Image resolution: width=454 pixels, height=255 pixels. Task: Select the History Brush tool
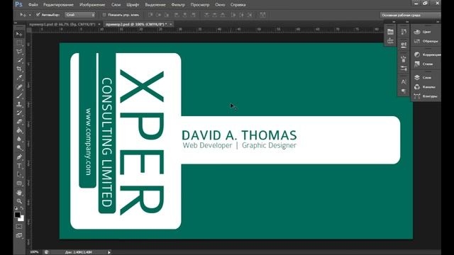coord(19,113)
